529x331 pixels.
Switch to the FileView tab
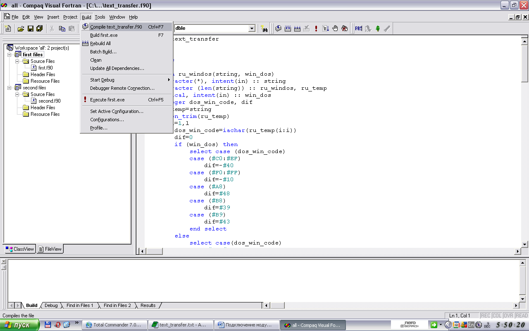pyautogui.click(x=50, y=249)
